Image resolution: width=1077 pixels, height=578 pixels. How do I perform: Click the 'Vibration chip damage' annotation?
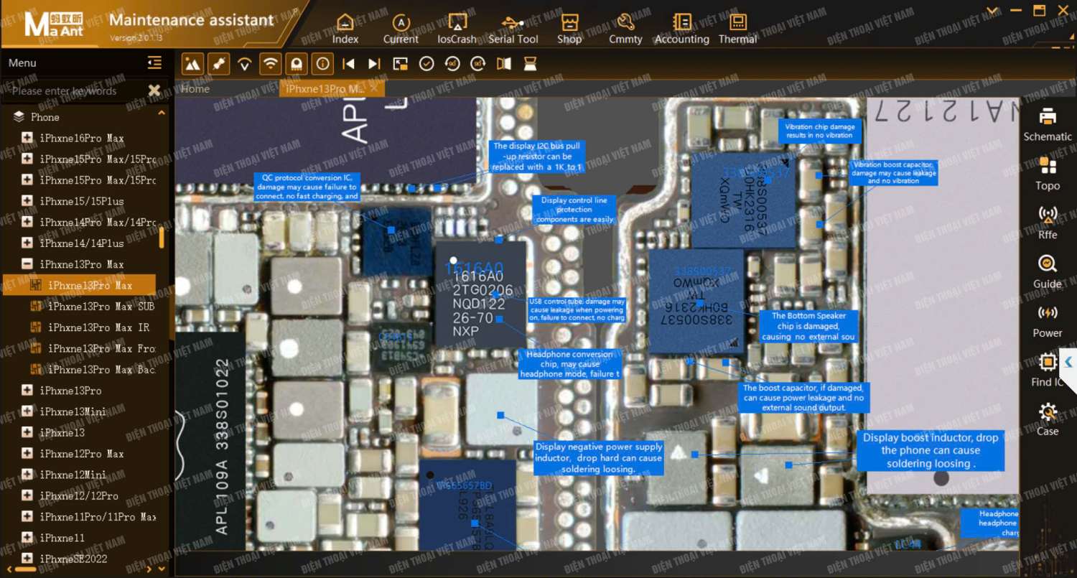point(819,131)
